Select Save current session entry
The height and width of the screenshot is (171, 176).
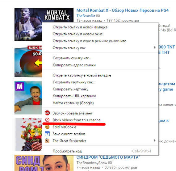(x=100, y=134)
